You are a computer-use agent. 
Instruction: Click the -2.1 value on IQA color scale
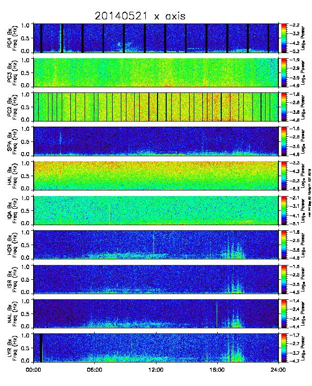tap(294, 198)
